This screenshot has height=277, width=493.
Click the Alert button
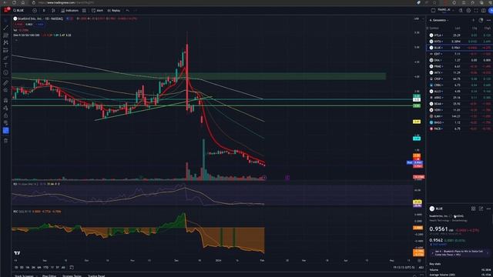[98, 10]
